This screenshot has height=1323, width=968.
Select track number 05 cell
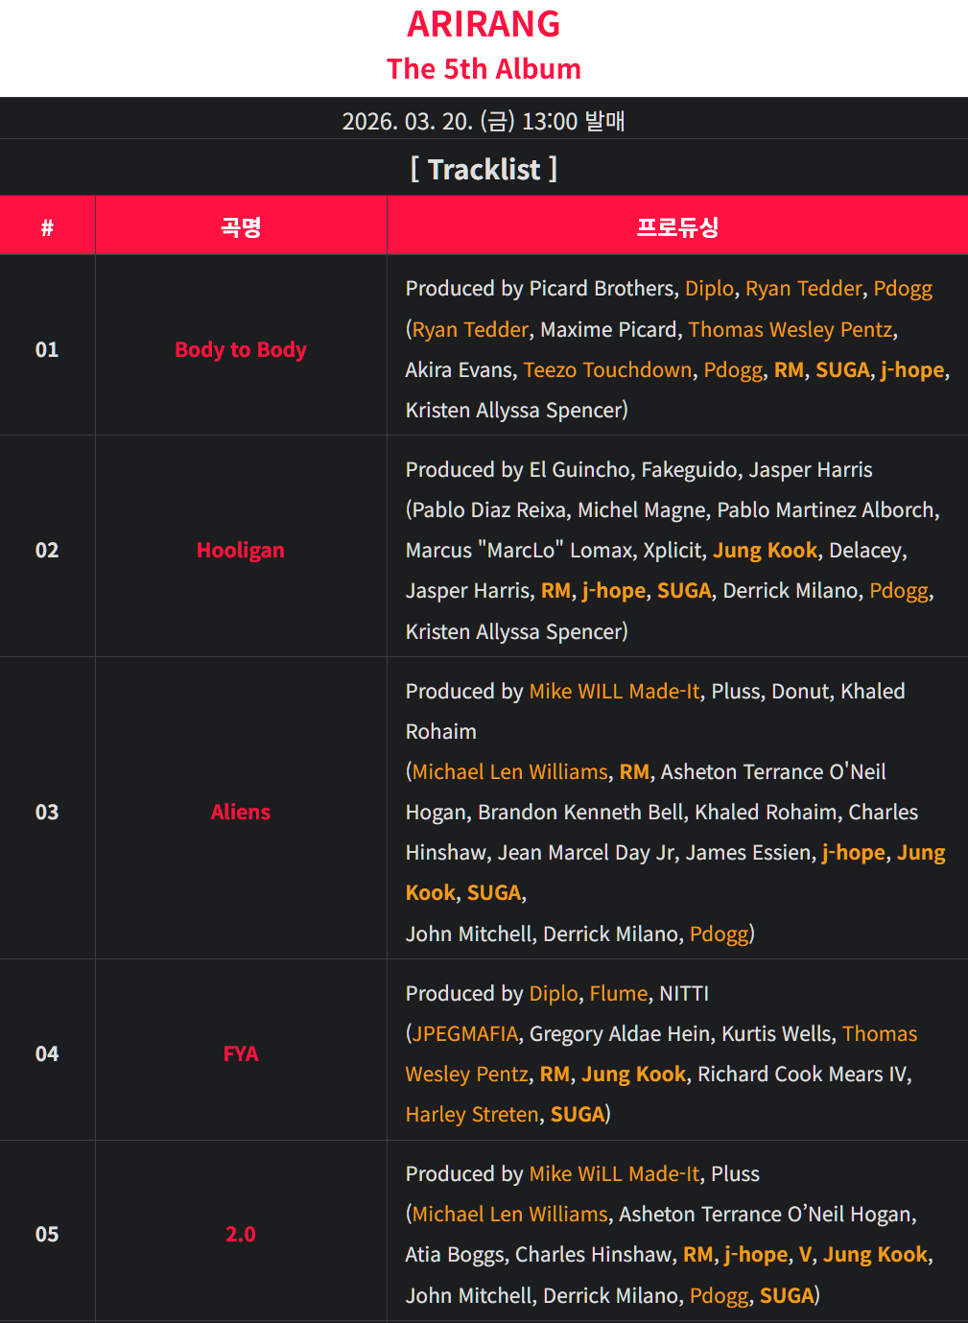[47, 1234]
